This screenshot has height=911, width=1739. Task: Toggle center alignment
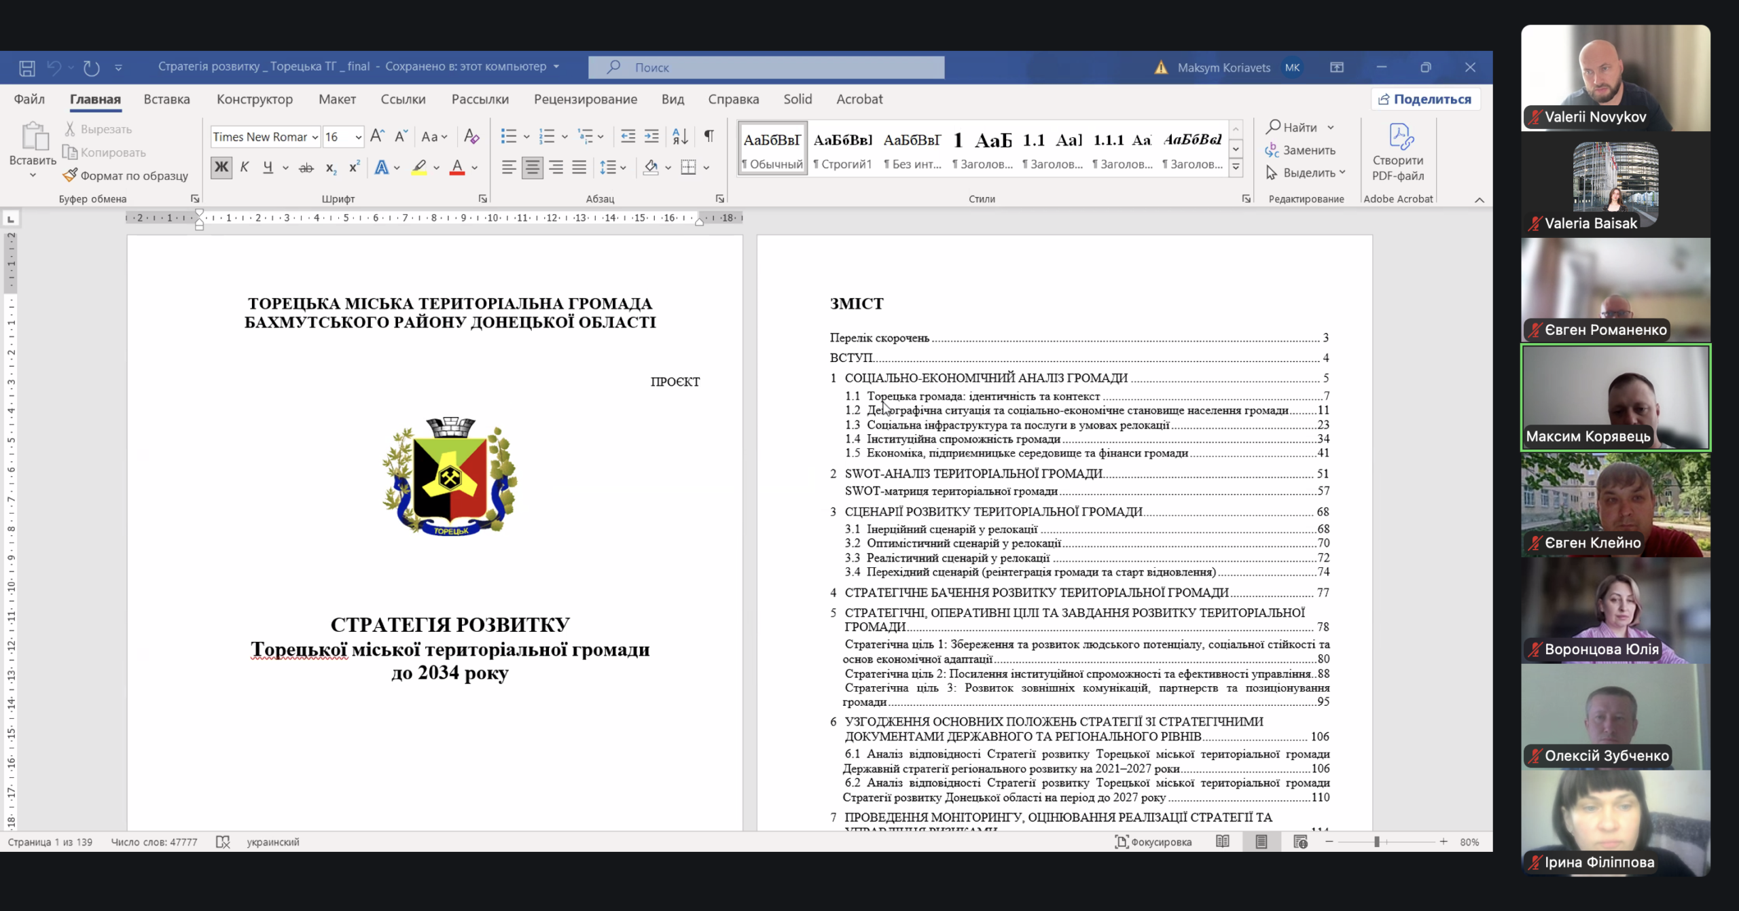click(x=533, y=167)
